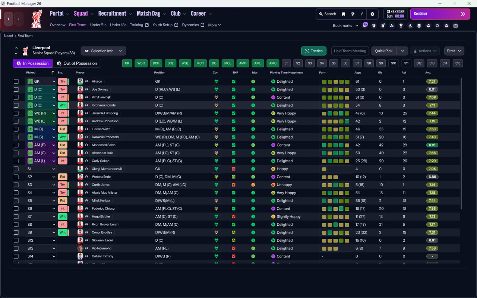Open the Quick Pick dropdown arrow
Viewport: 477px width, 298px height.
(x=402, y=51)
